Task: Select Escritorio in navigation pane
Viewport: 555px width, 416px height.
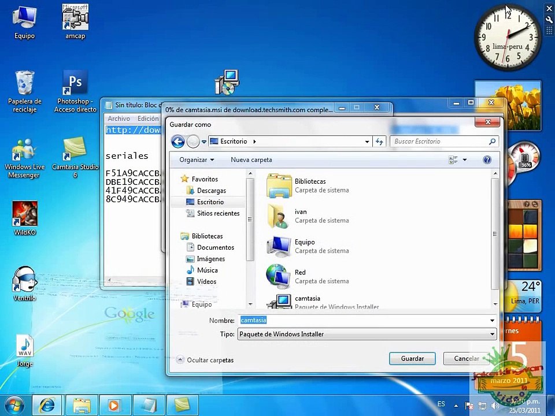Action: (205, 202)
